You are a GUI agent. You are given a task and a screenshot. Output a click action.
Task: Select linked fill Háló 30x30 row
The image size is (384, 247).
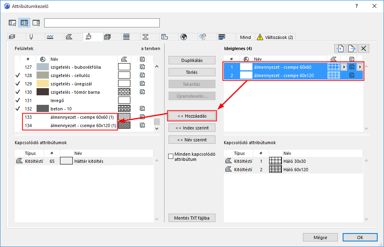point(293,161)
